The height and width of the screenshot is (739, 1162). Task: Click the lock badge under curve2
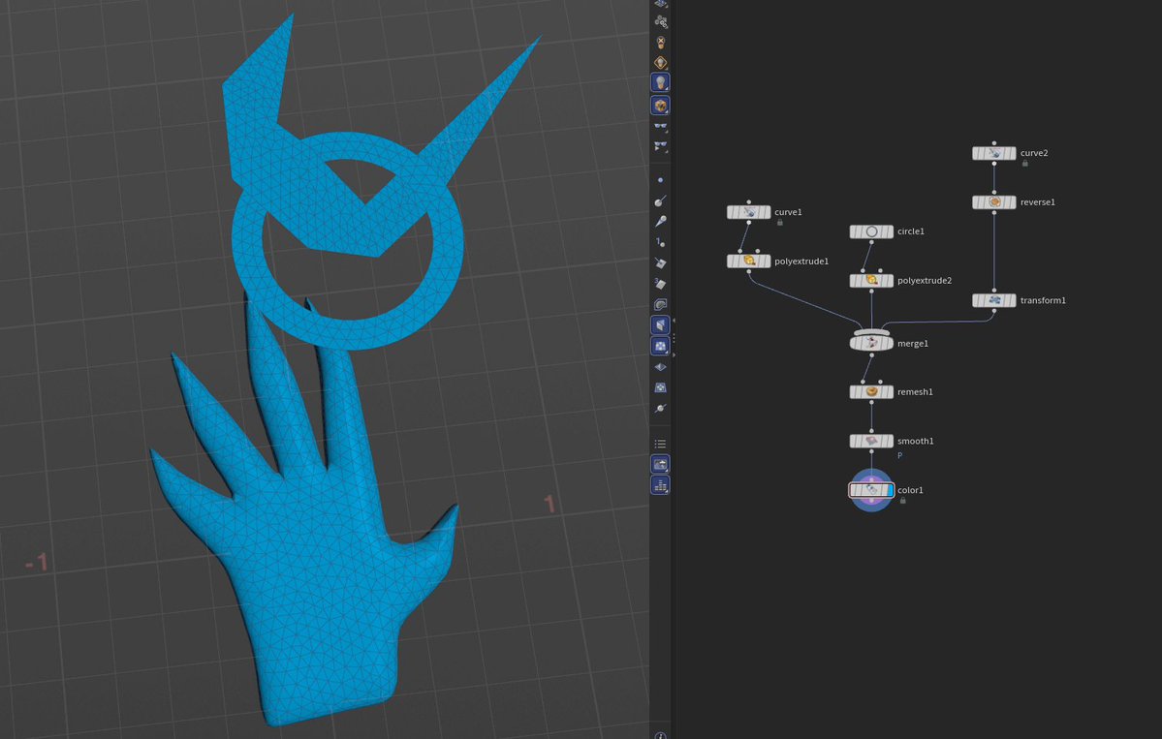coord(1025,163)
